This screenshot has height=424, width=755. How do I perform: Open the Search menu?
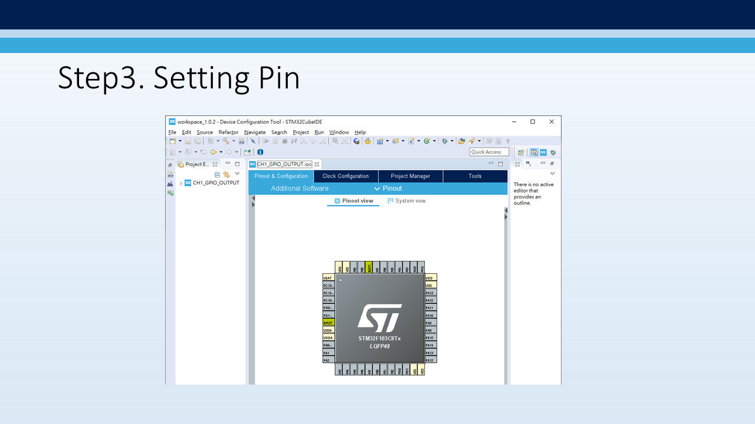tap(279, 132)
